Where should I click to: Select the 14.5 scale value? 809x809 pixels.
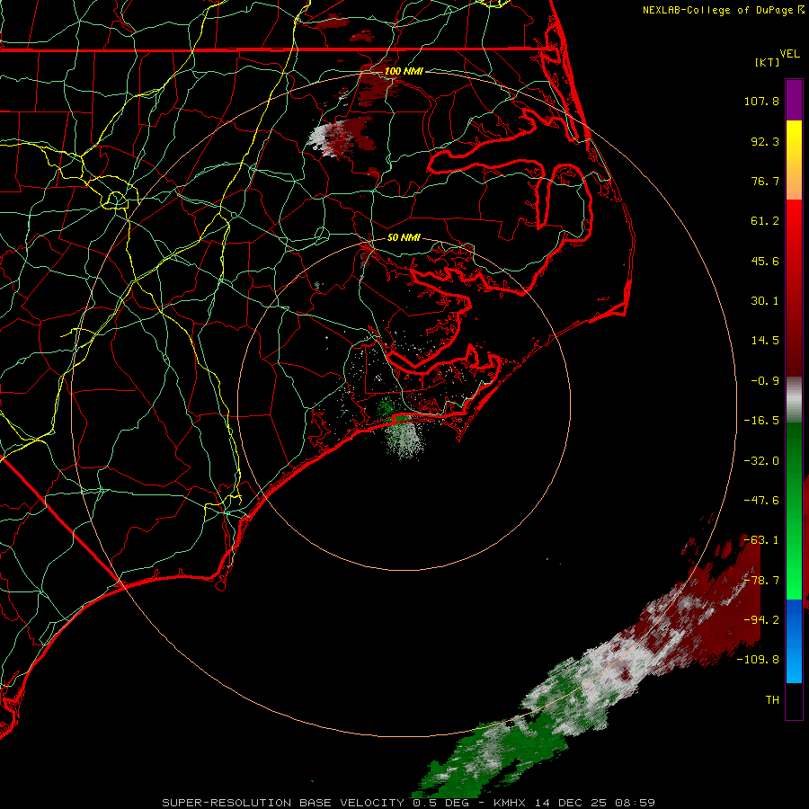(765, 341)
